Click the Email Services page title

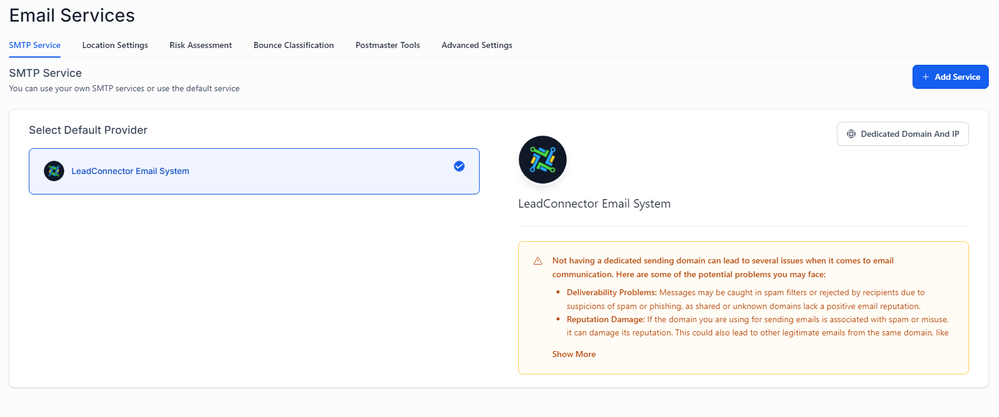click(x=72, y=16)
